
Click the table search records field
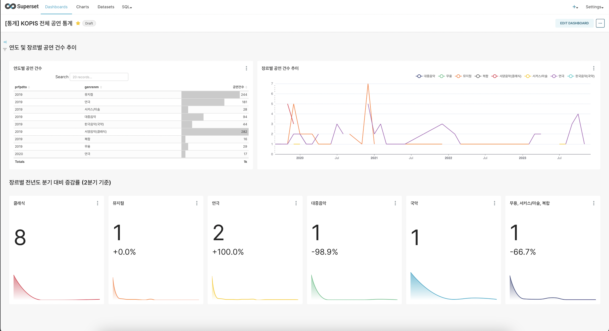pyautogui.click(x=99, y=77)
